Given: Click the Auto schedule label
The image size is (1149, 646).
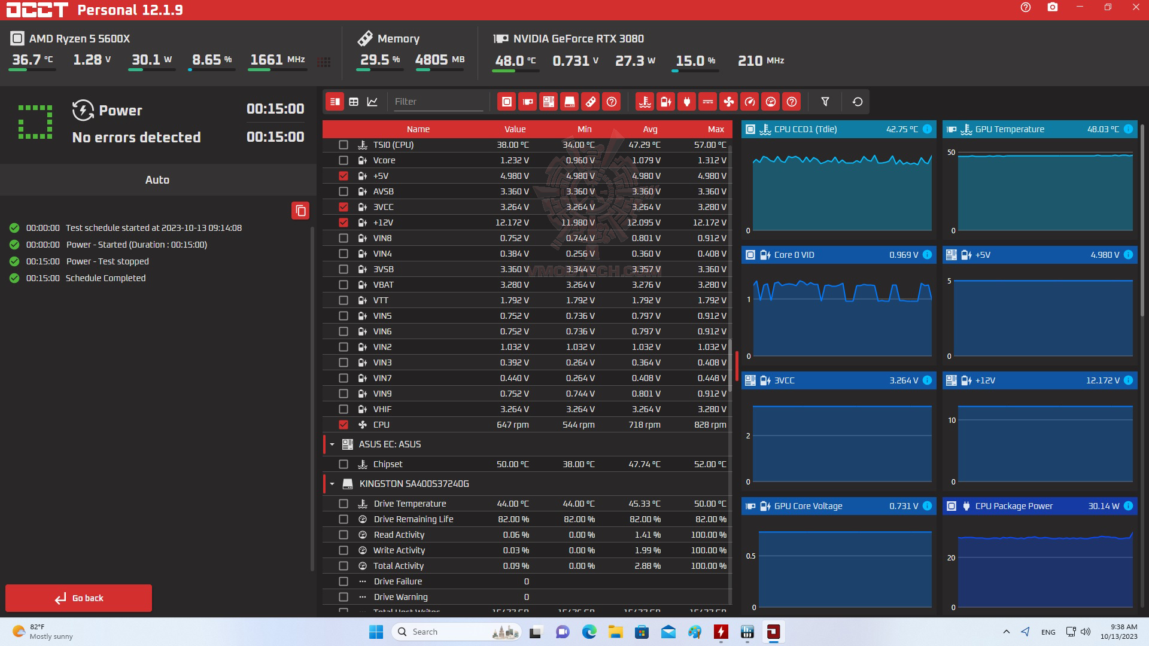Looking at the screenshot, I should 157,180.
